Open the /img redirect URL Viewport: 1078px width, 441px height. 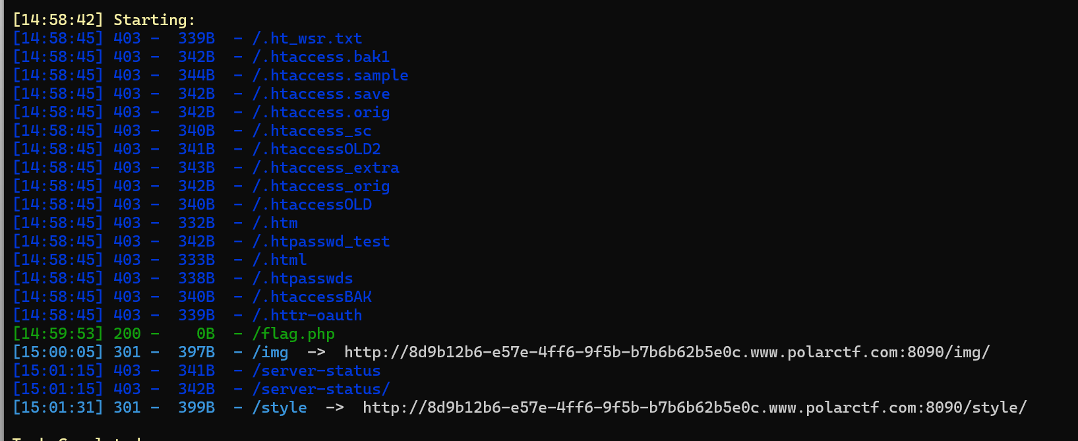(667, 352)
